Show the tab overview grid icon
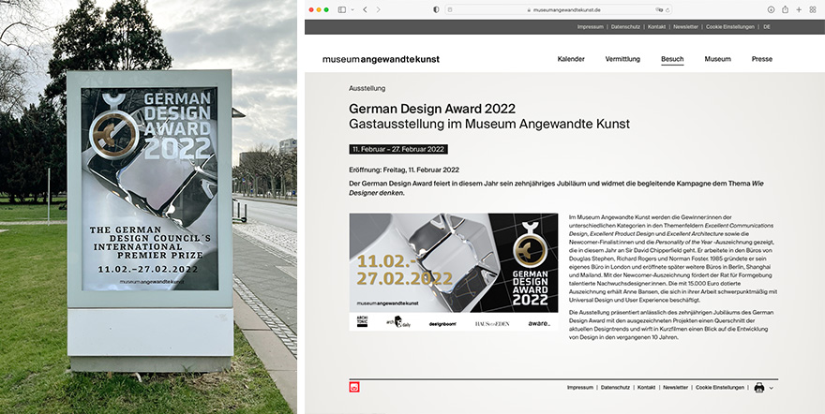The image size is (825, 414). coord(813,10)
